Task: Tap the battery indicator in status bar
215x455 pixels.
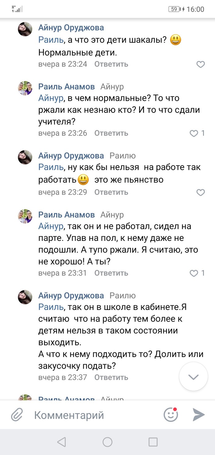Action: [x=174, y=9]
